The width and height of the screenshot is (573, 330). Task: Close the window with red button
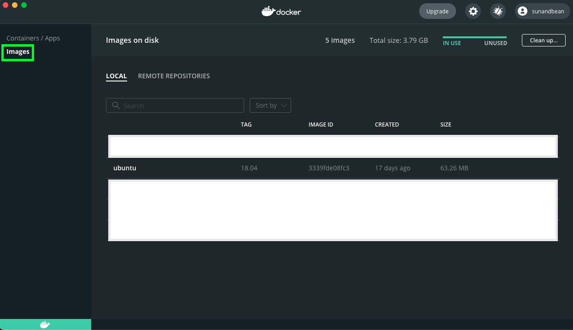(6, 5)
